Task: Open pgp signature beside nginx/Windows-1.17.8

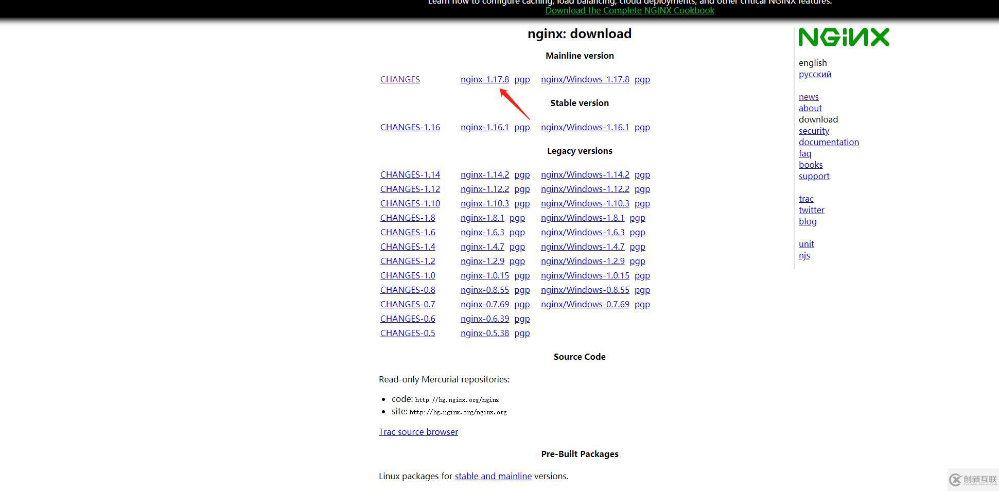Action: point(642,80)
